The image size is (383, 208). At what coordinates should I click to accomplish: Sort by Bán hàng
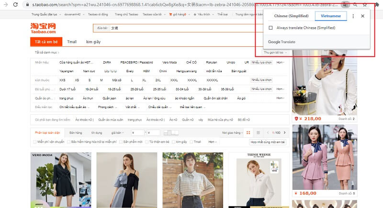[x=76, y=132]
